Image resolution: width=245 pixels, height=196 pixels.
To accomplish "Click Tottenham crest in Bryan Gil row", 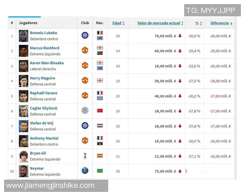I will coord(85,156).
